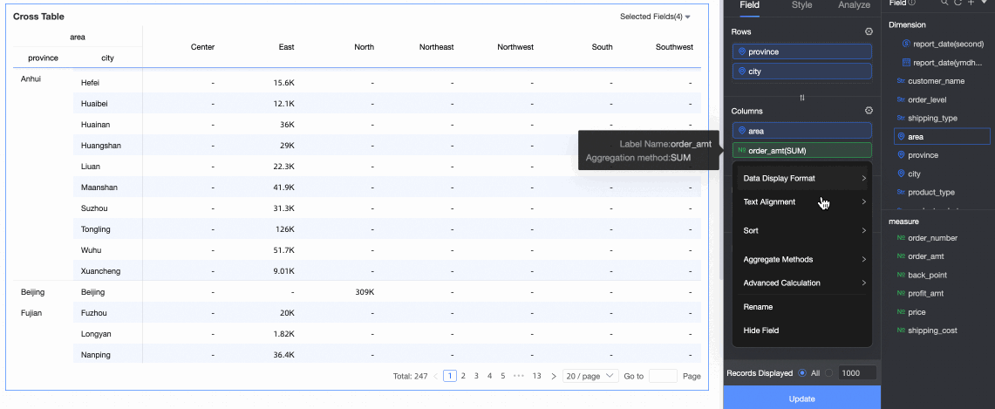
Task: Click the info icon beside the Field heading
Action: (911, 3)
